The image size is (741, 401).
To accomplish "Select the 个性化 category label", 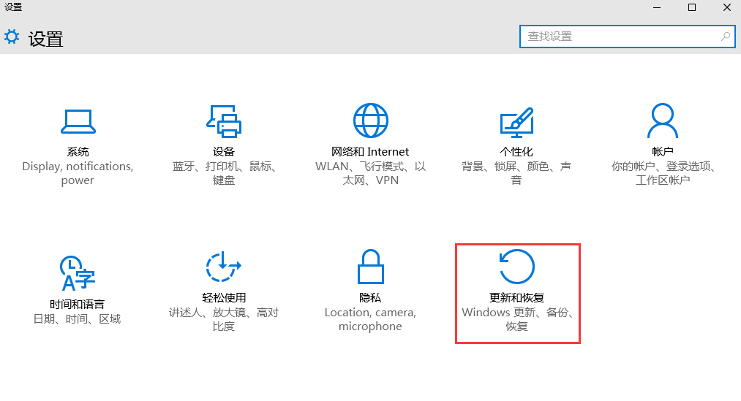I will point(516,151).
